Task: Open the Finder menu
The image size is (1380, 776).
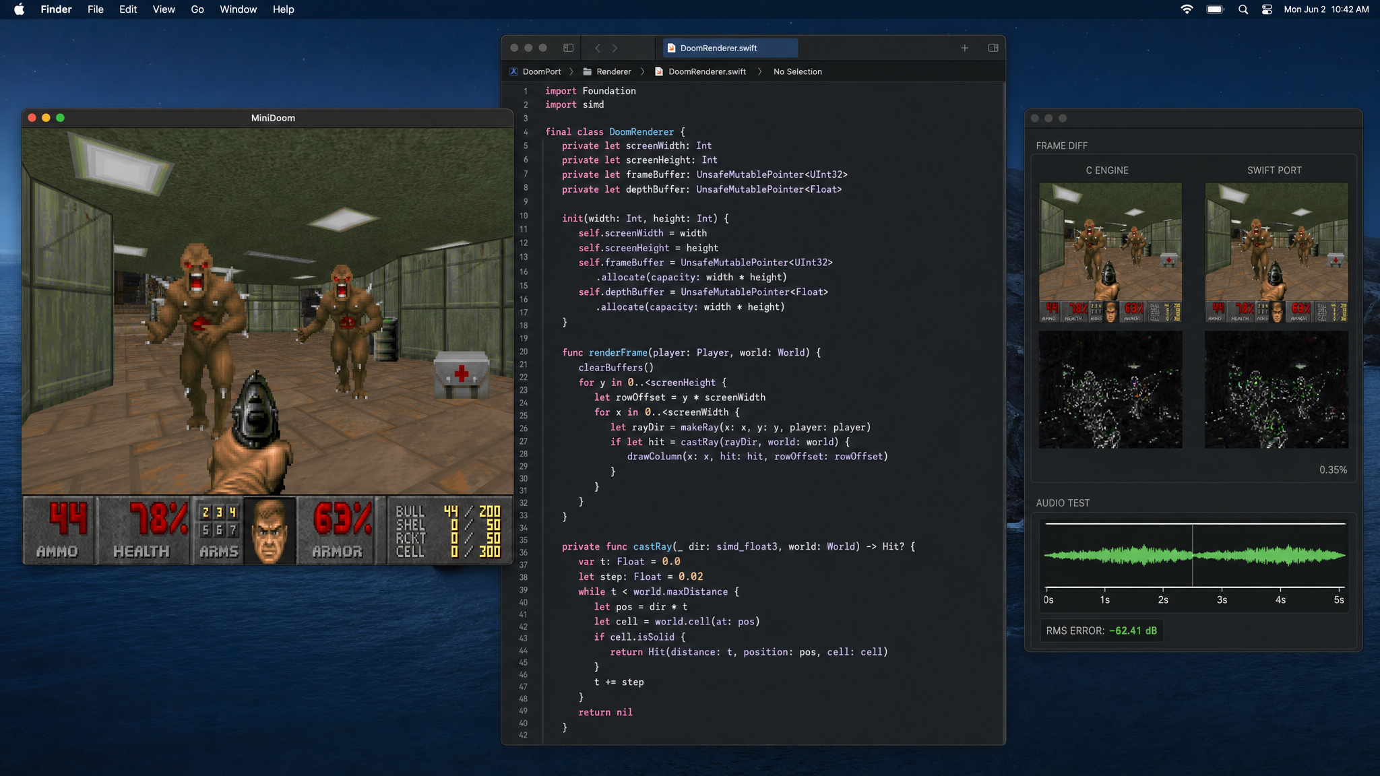Action: [x=56, y=9]
